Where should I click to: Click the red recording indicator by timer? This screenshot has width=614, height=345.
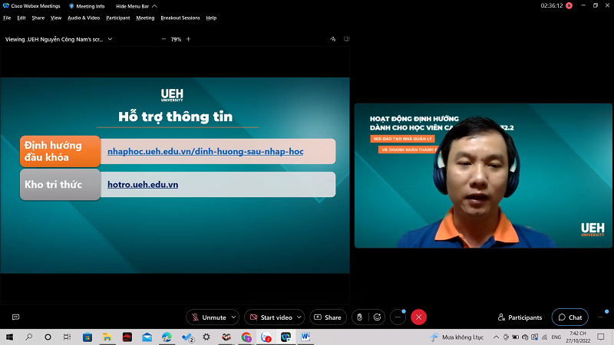coord(569,6)
